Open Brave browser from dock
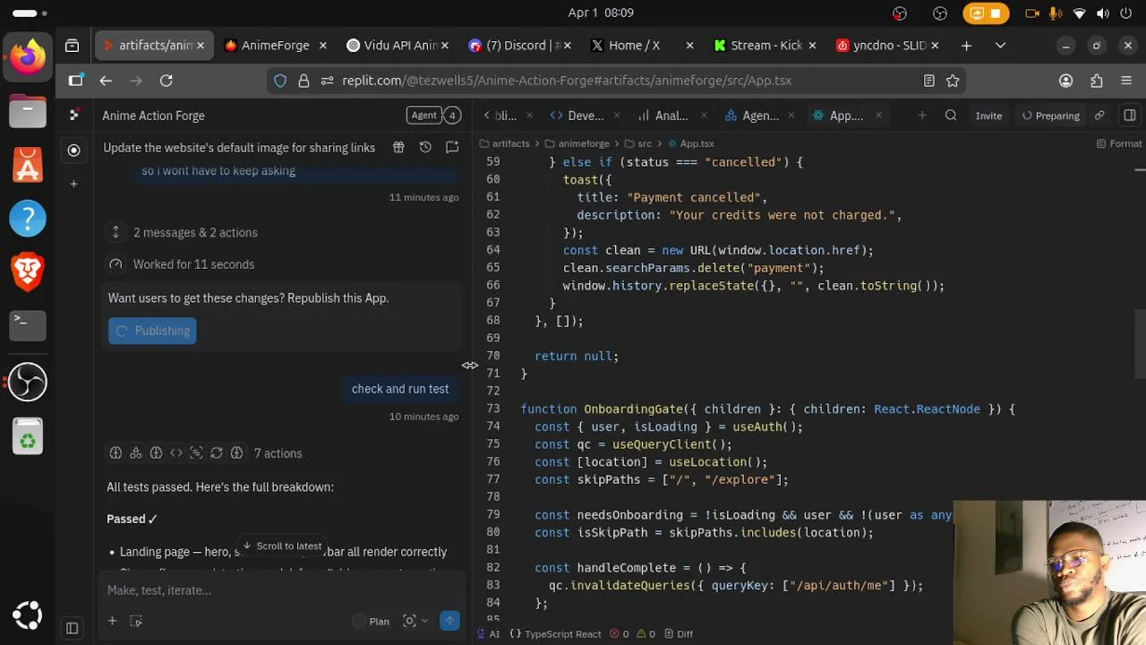The height and width of the screenshot is (645, 1146). coord(28,271)
